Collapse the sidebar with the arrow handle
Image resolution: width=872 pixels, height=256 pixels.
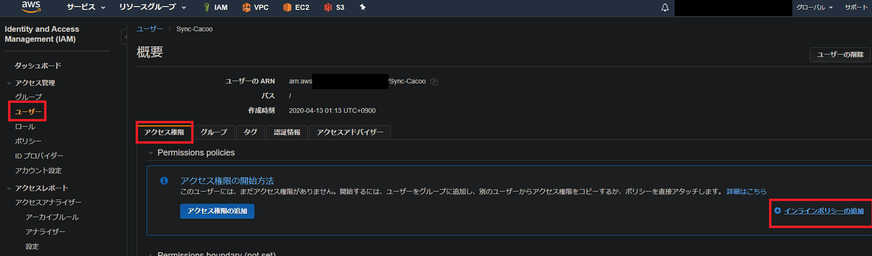[x=124, y=37]
